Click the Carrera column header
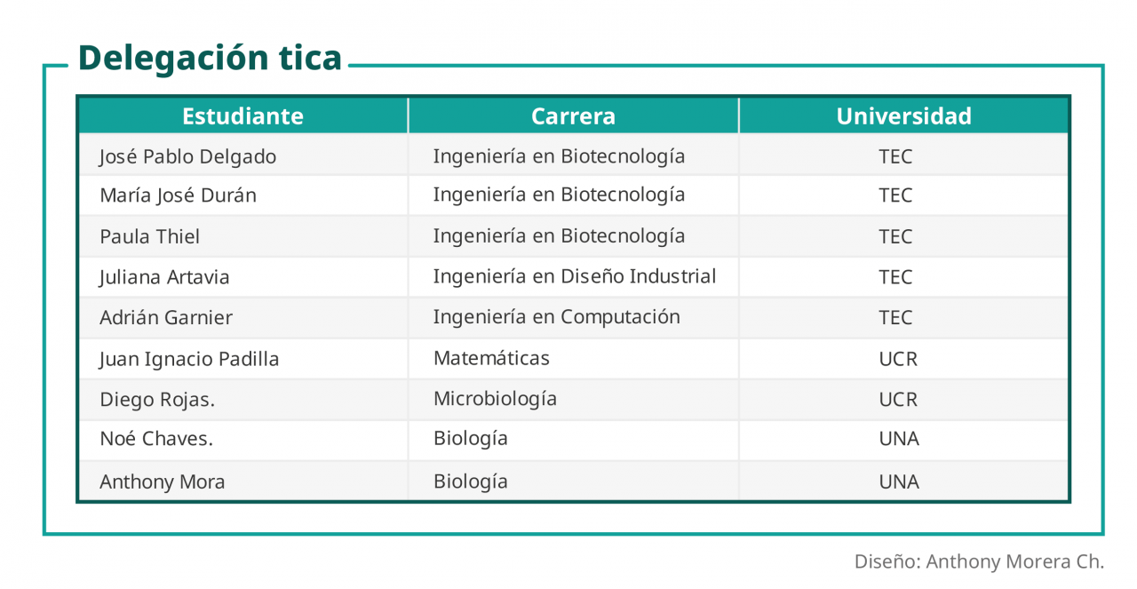 [x=573, y=116]
